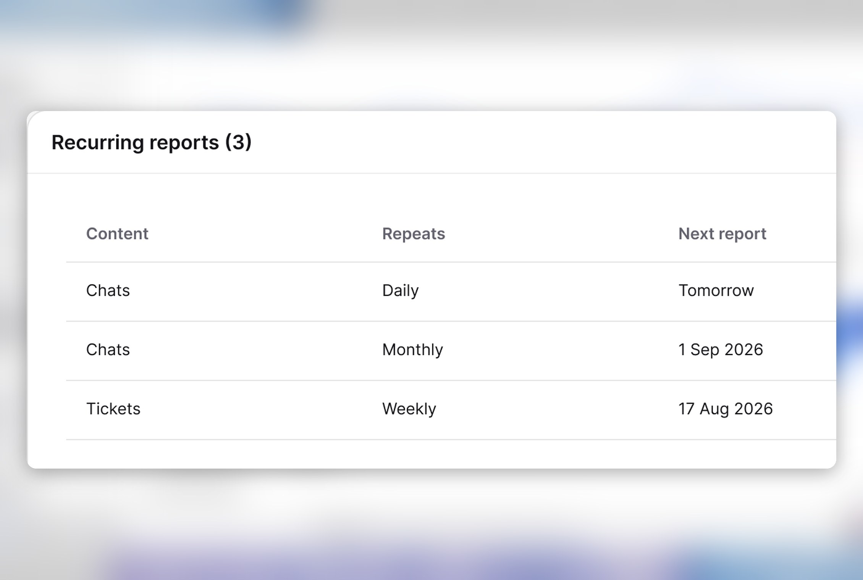Click the Weekly repeat value
The width and height of the screenshot is (863, 580).
click(x=409, y=409)
